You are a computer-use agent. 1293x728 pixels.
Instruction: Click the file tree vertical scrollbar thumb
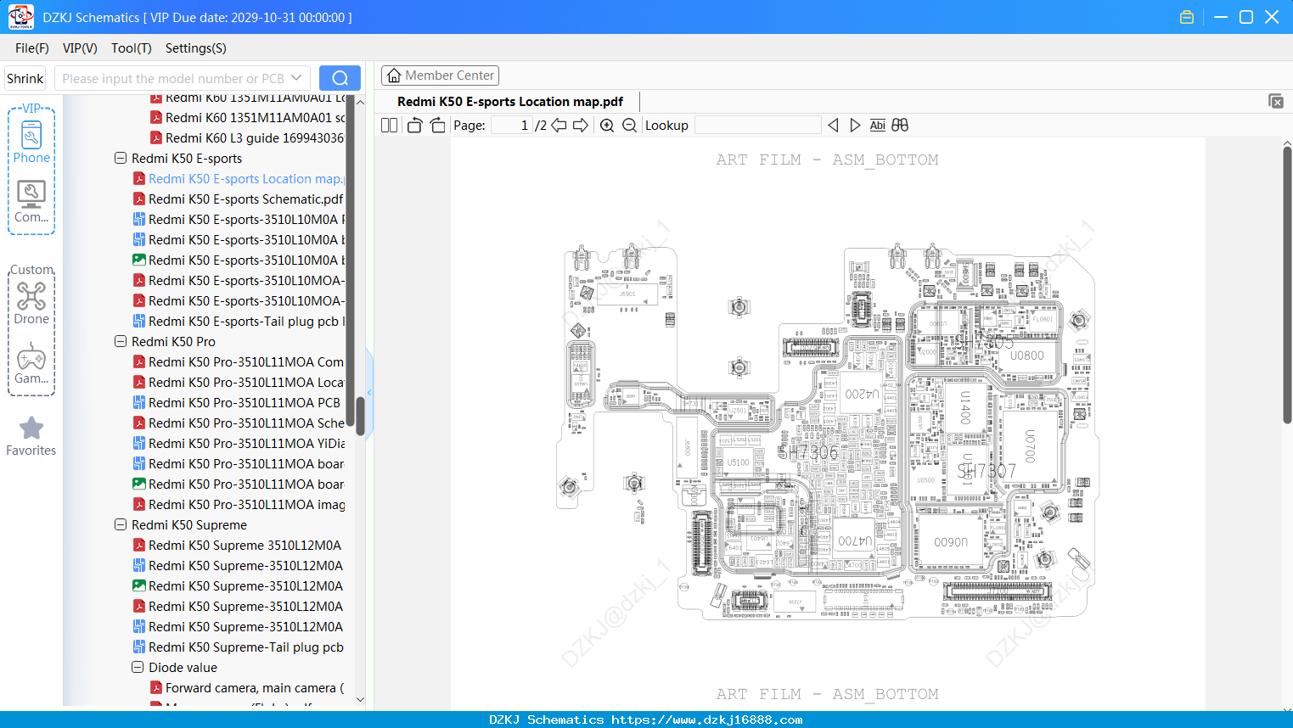(x=360, y=416)
